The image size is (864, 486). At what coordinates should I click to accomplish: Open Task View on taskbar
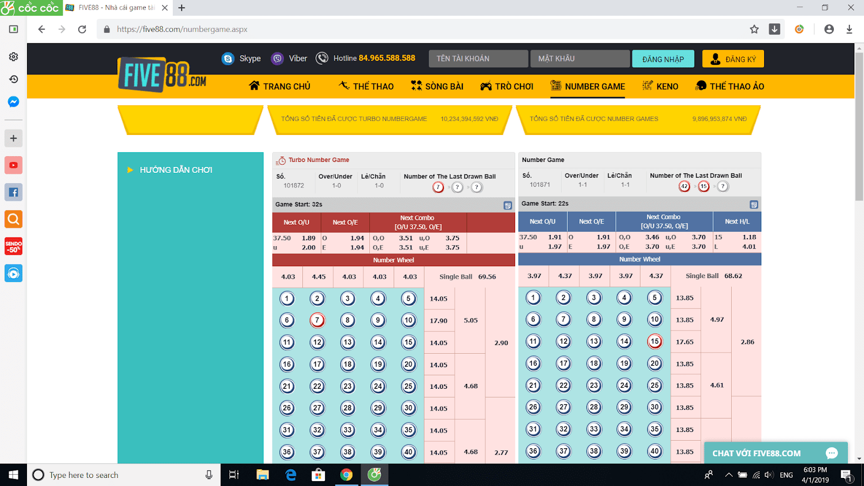click(x=234, y=475)
